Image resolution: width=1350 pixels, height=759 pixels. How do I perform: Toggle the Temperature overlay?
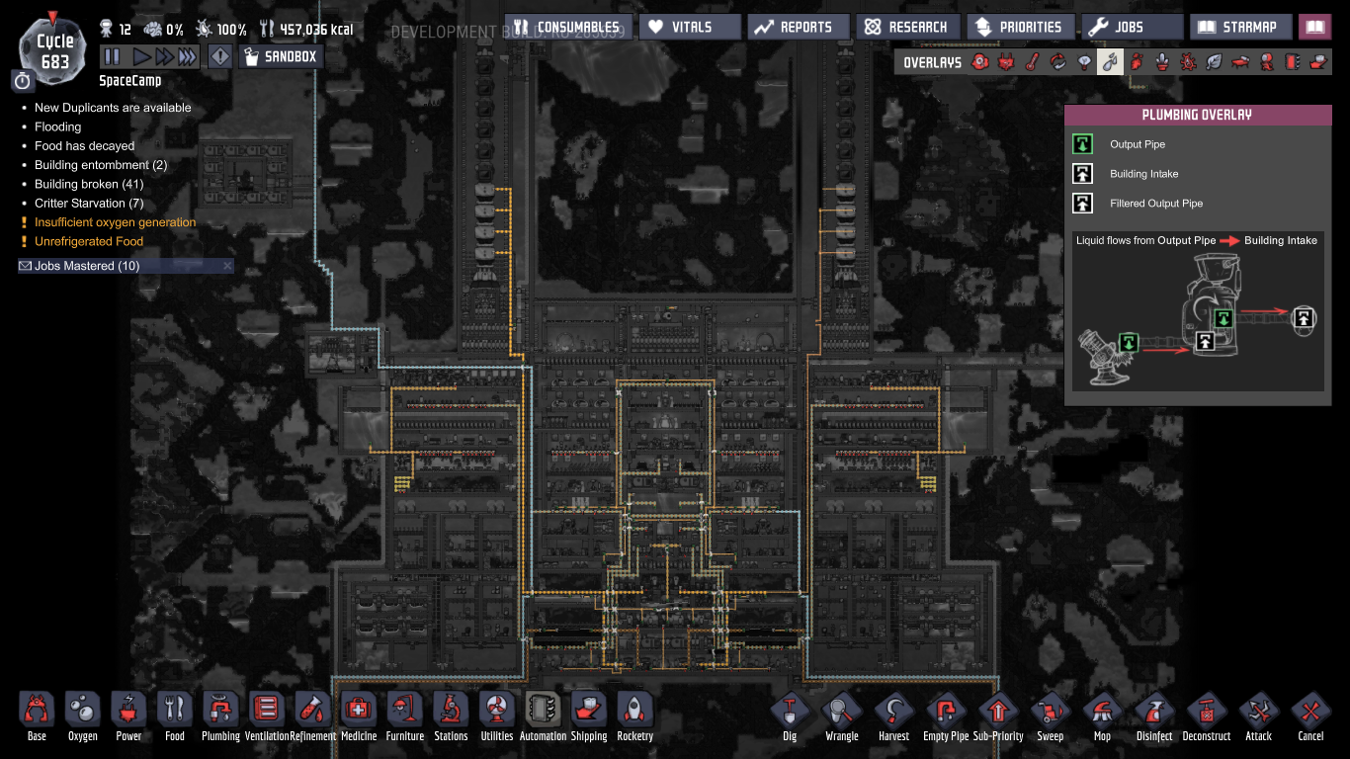tap(1032, 62)
